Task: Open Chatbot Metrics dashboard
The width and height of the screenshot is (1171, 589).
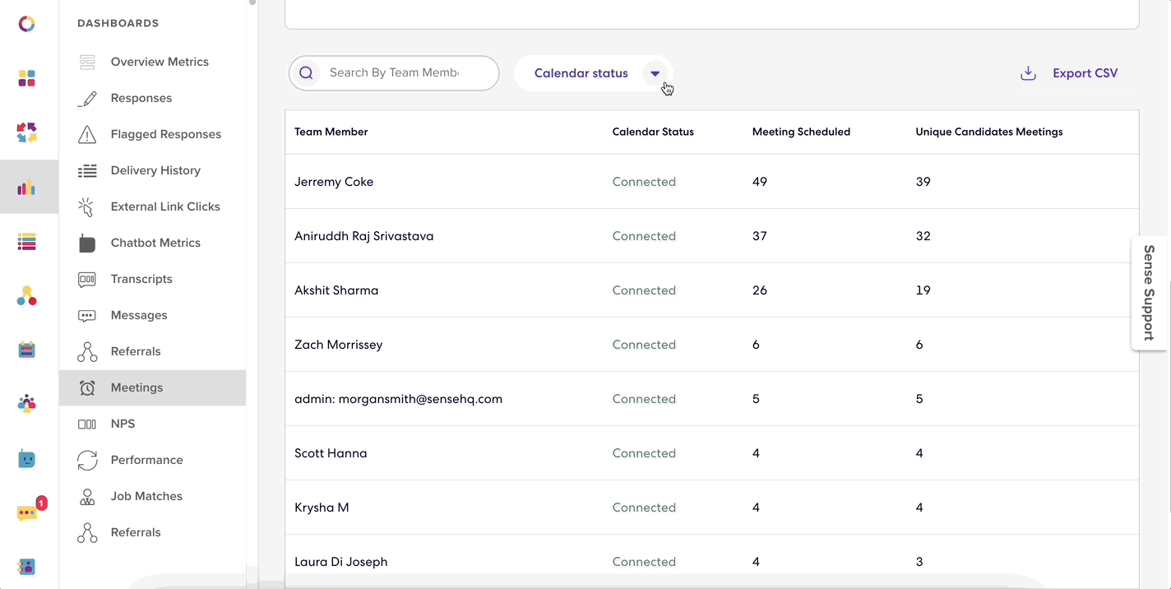Action: (155, 243)
